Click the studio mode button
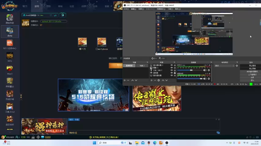The height and width of the screenshot is (146, 261). coord(252,75)
